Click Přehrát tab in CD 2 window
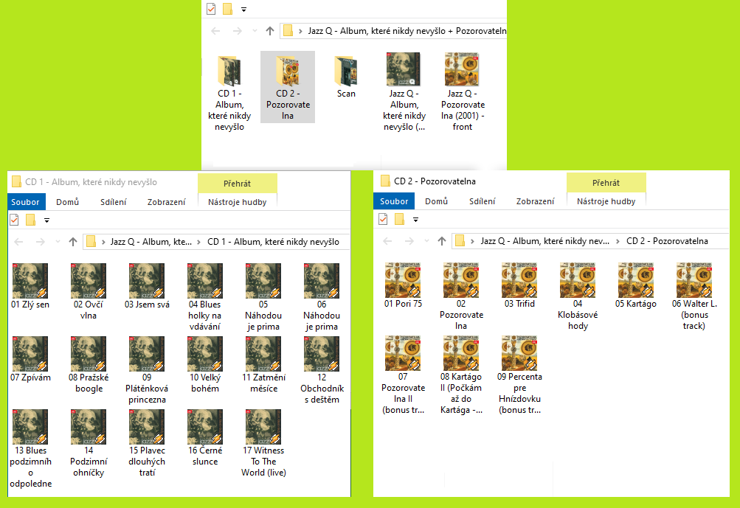 (606, 183)
